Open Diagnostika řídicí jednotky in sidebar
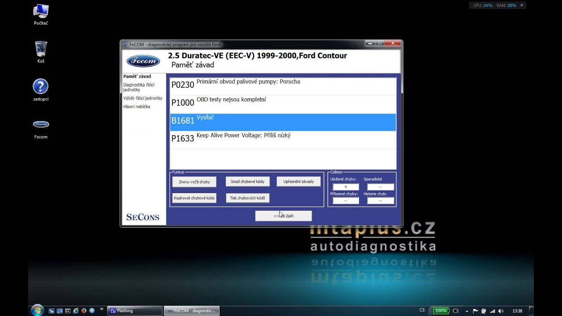 pos(139,87)
